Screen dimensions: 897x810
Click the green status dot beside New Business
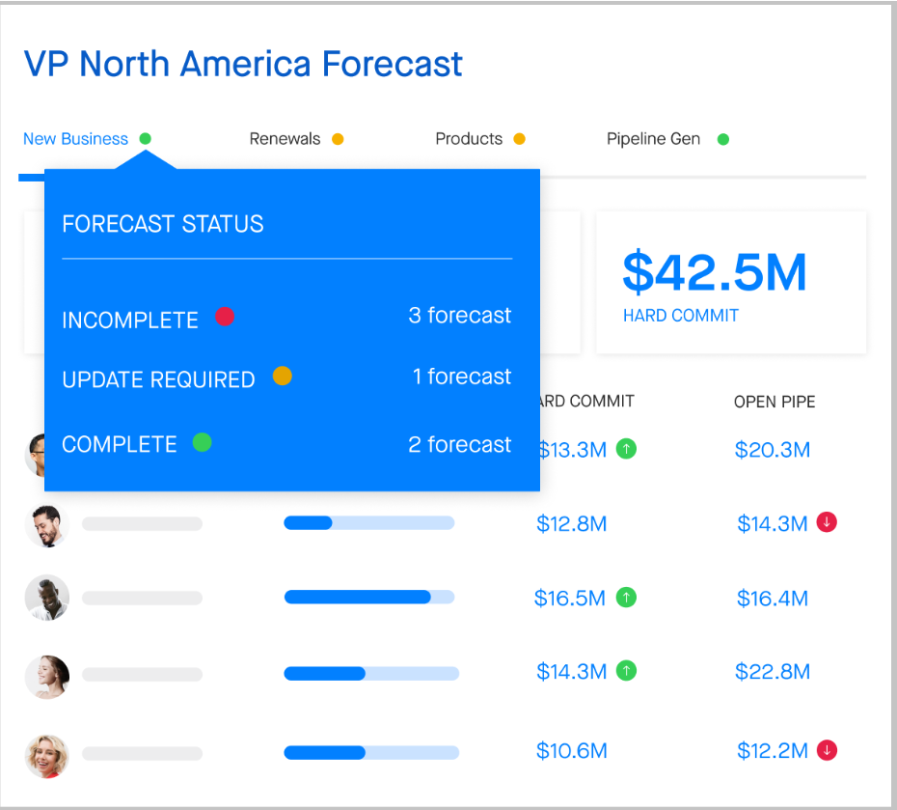click(146, 138)
